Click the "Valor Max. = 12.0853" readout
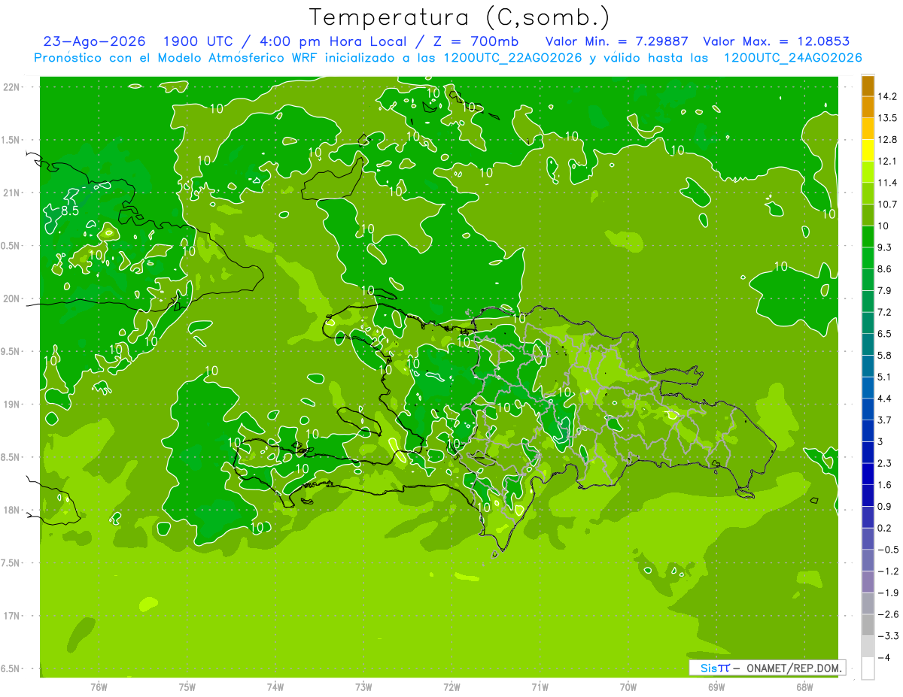The image size is (903, 697). 777,41
